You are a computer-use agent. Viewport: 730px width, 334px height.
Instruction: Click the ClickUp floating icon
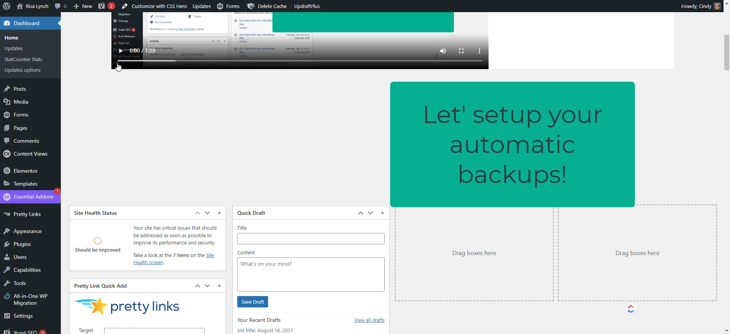(x=631, y=309)
